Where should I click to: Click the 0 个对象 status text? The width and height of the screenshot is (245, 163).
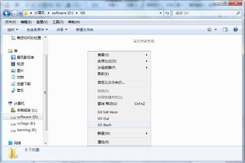[x=32, y=150]
